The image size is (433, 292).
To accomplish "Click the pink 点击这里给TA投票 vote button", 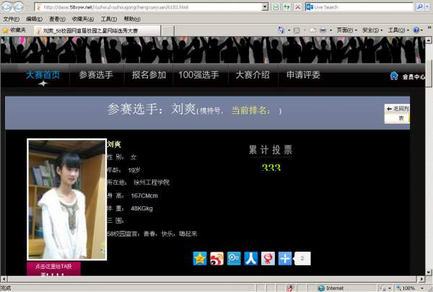I will click(54, 269).
